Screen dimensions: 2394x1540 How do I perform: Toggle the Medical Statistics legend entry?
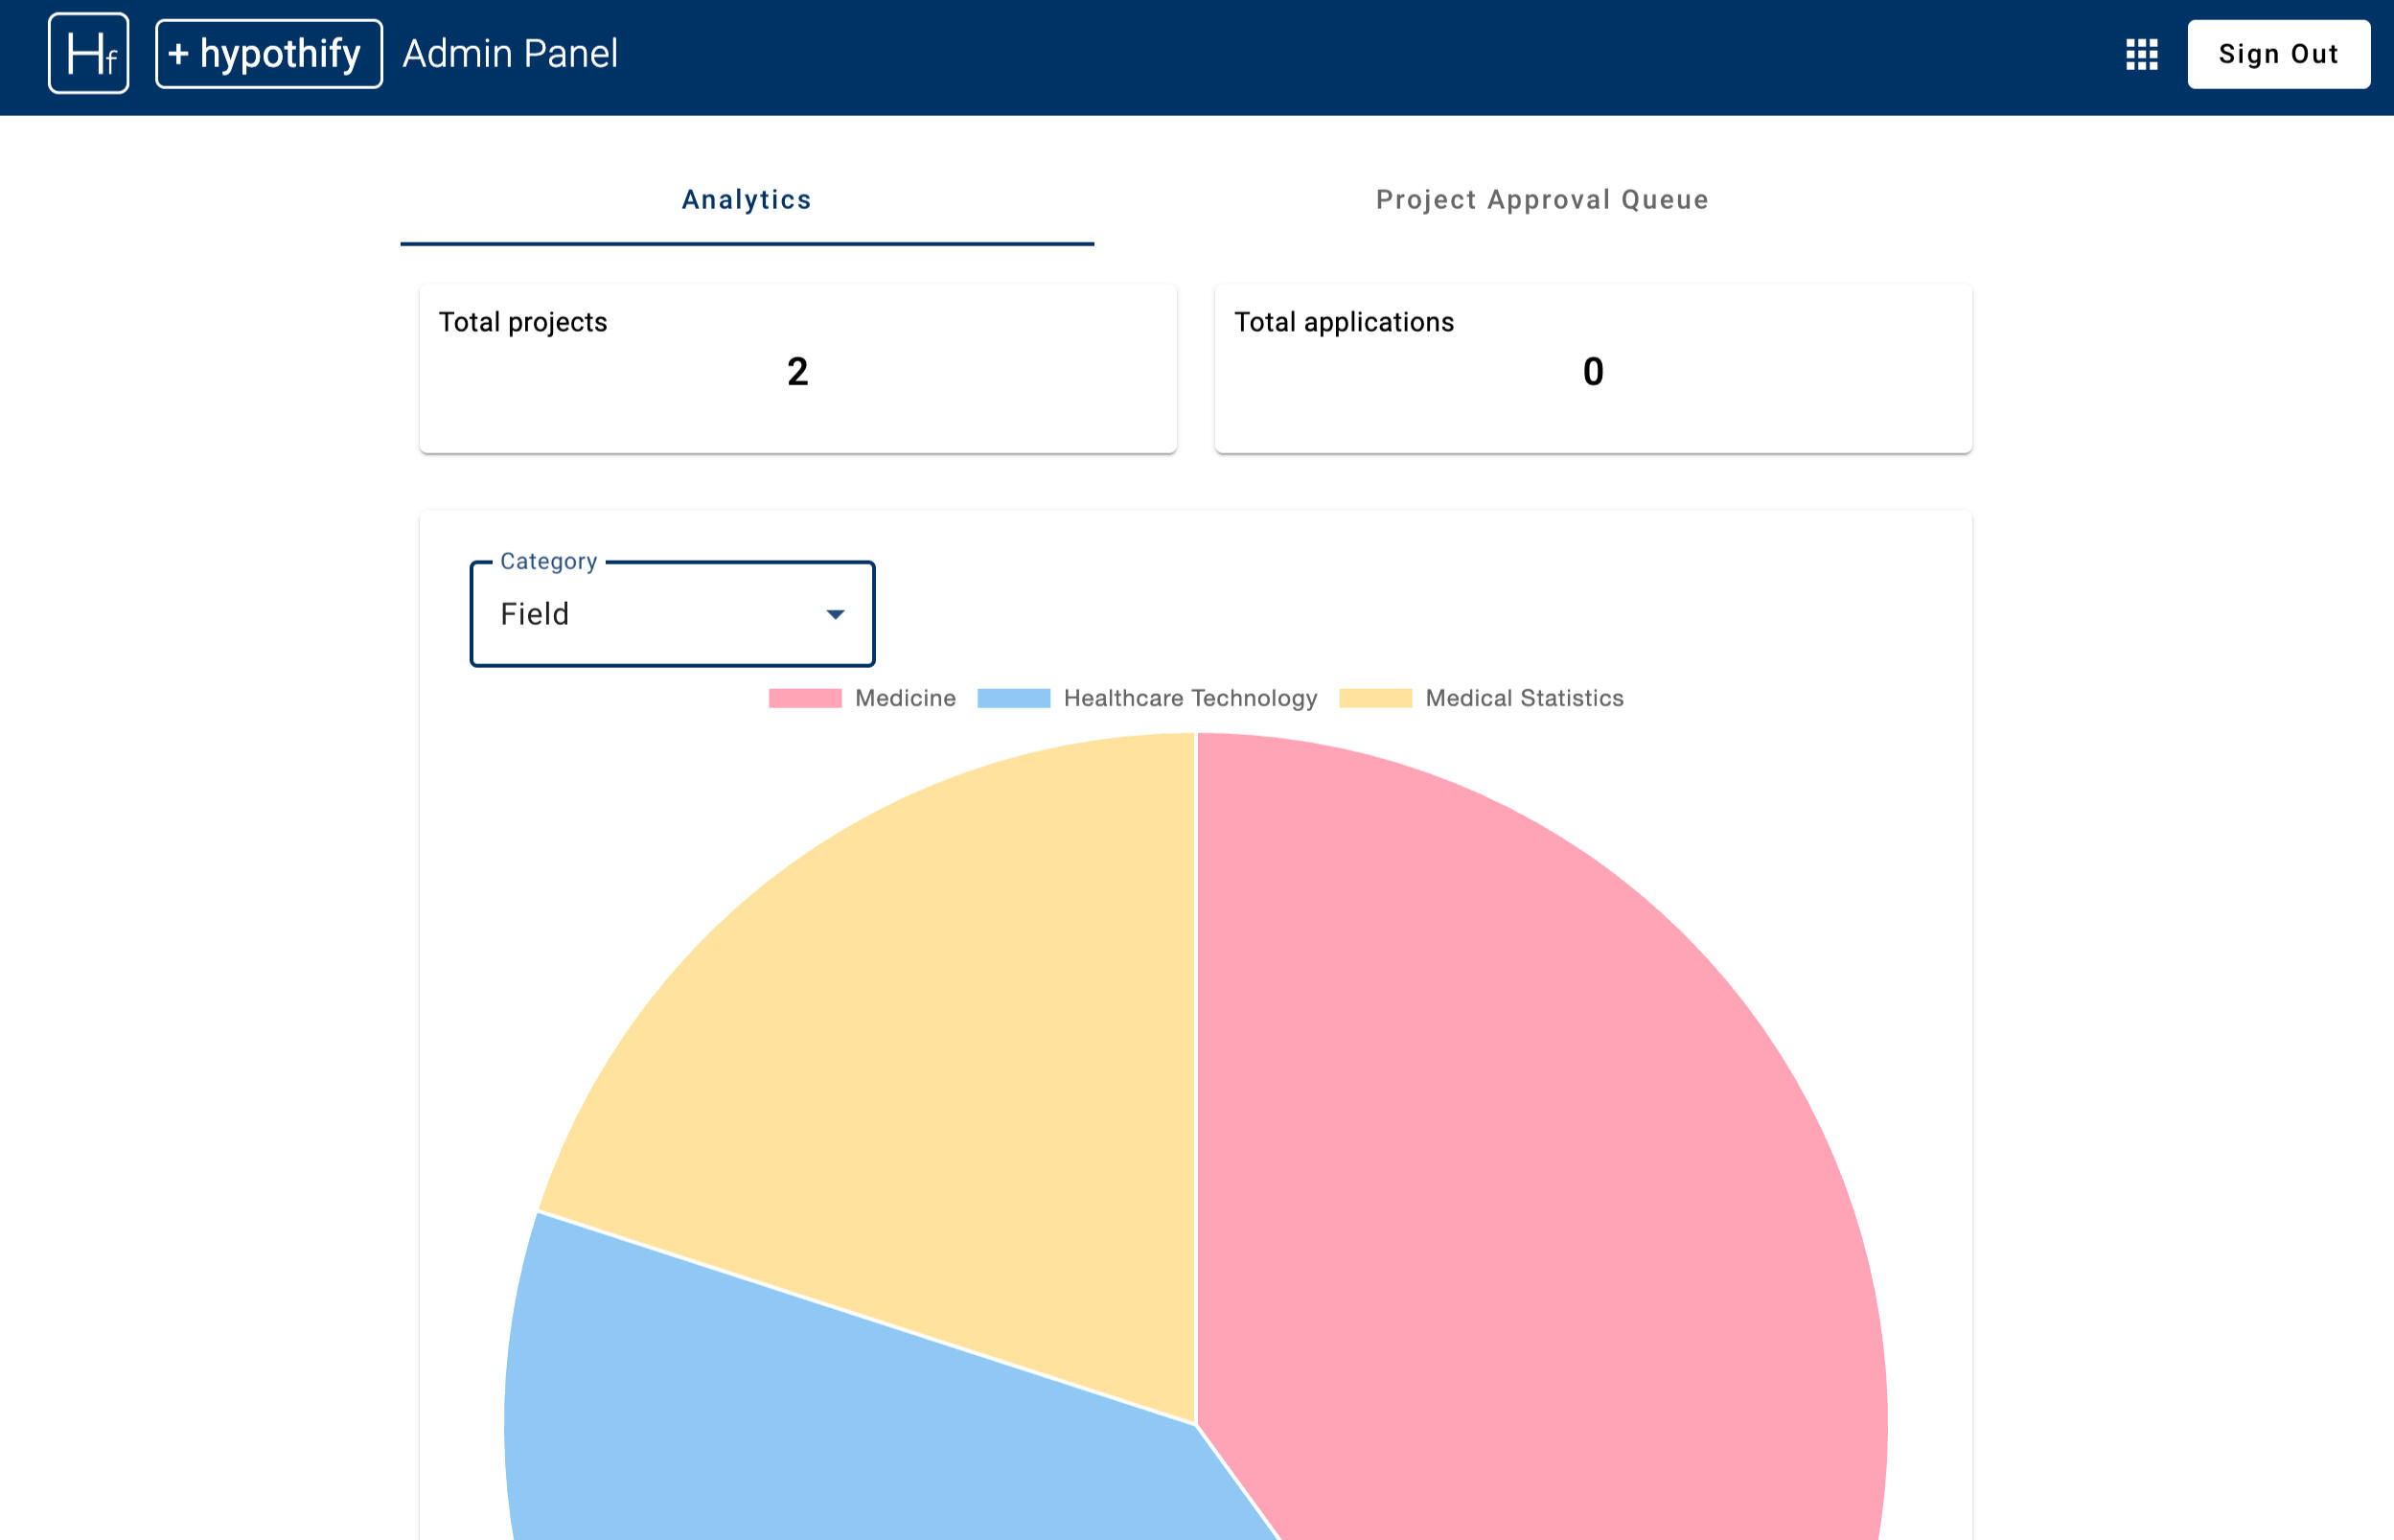(1523, 698)
